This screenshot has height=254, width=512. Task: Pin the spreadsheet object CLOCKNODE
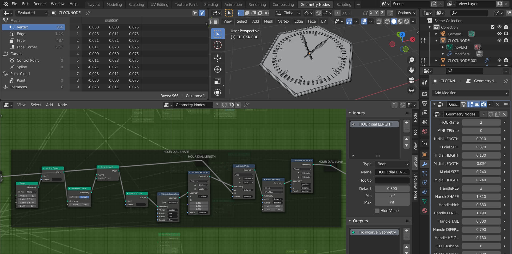(88, 13)
